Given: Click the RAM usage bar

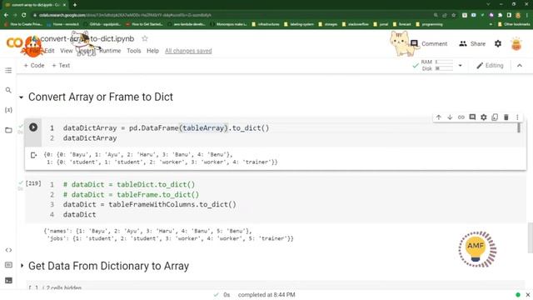Looking at the screenshot, I should click(x=444, y=62).
